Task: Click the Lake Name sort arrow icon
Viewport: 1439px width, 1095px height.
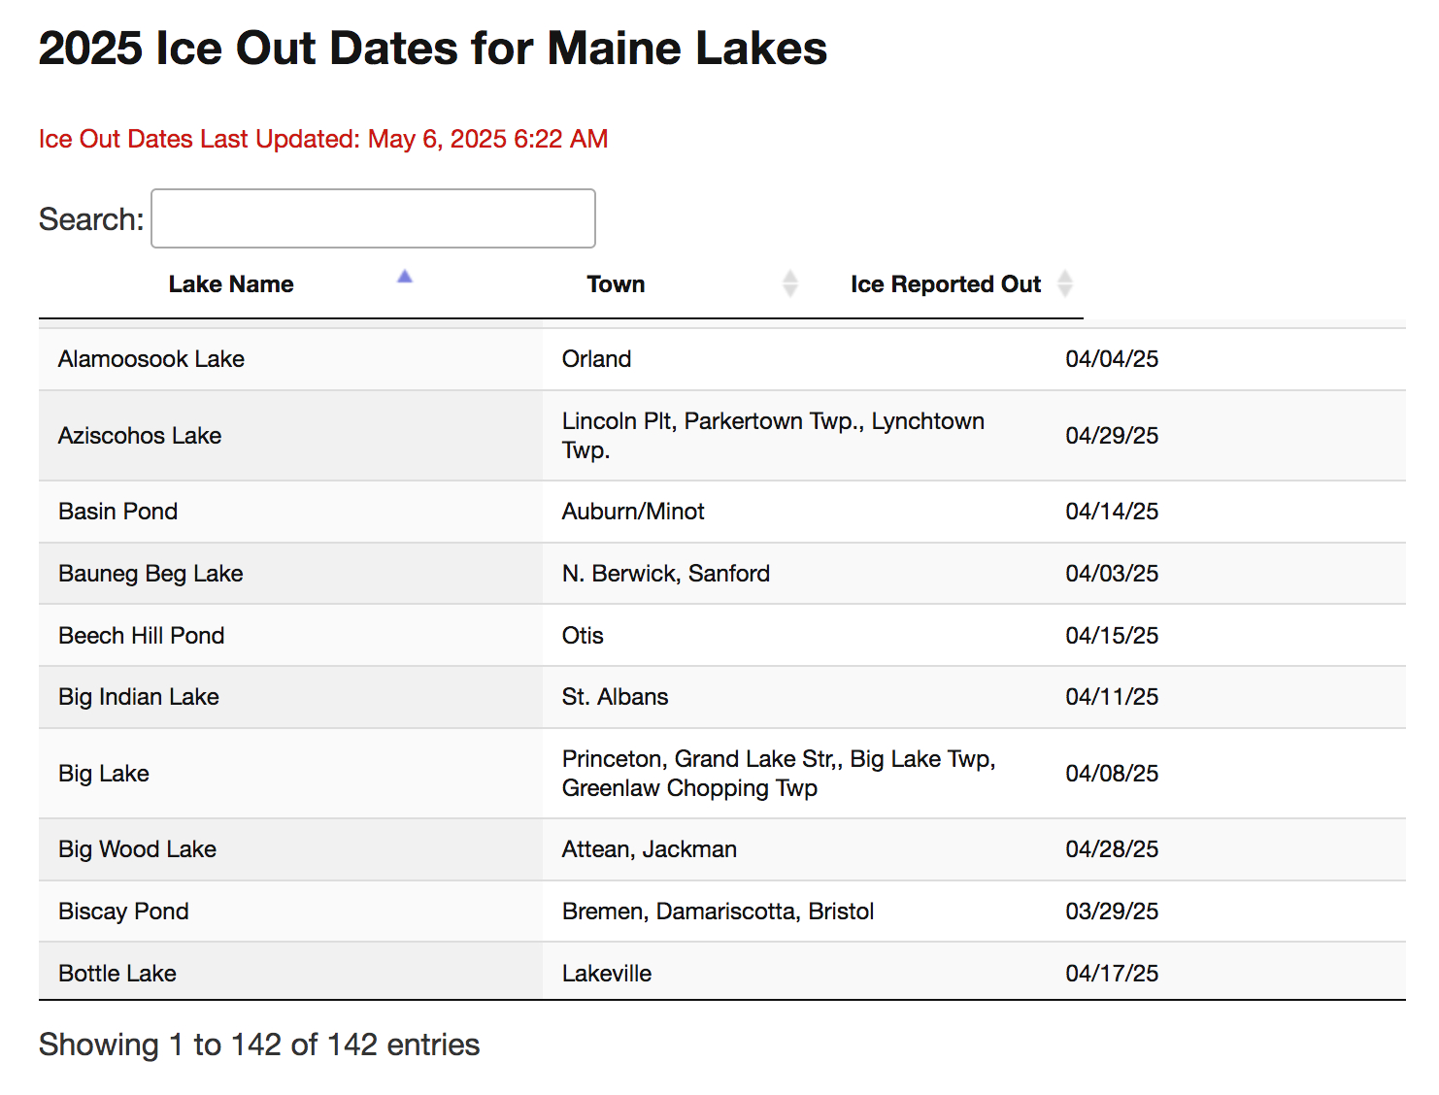Action: coord(405,278)
